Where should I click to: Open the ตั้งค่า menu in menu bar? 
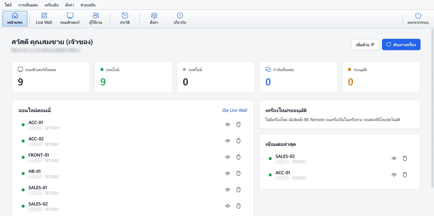70,5
